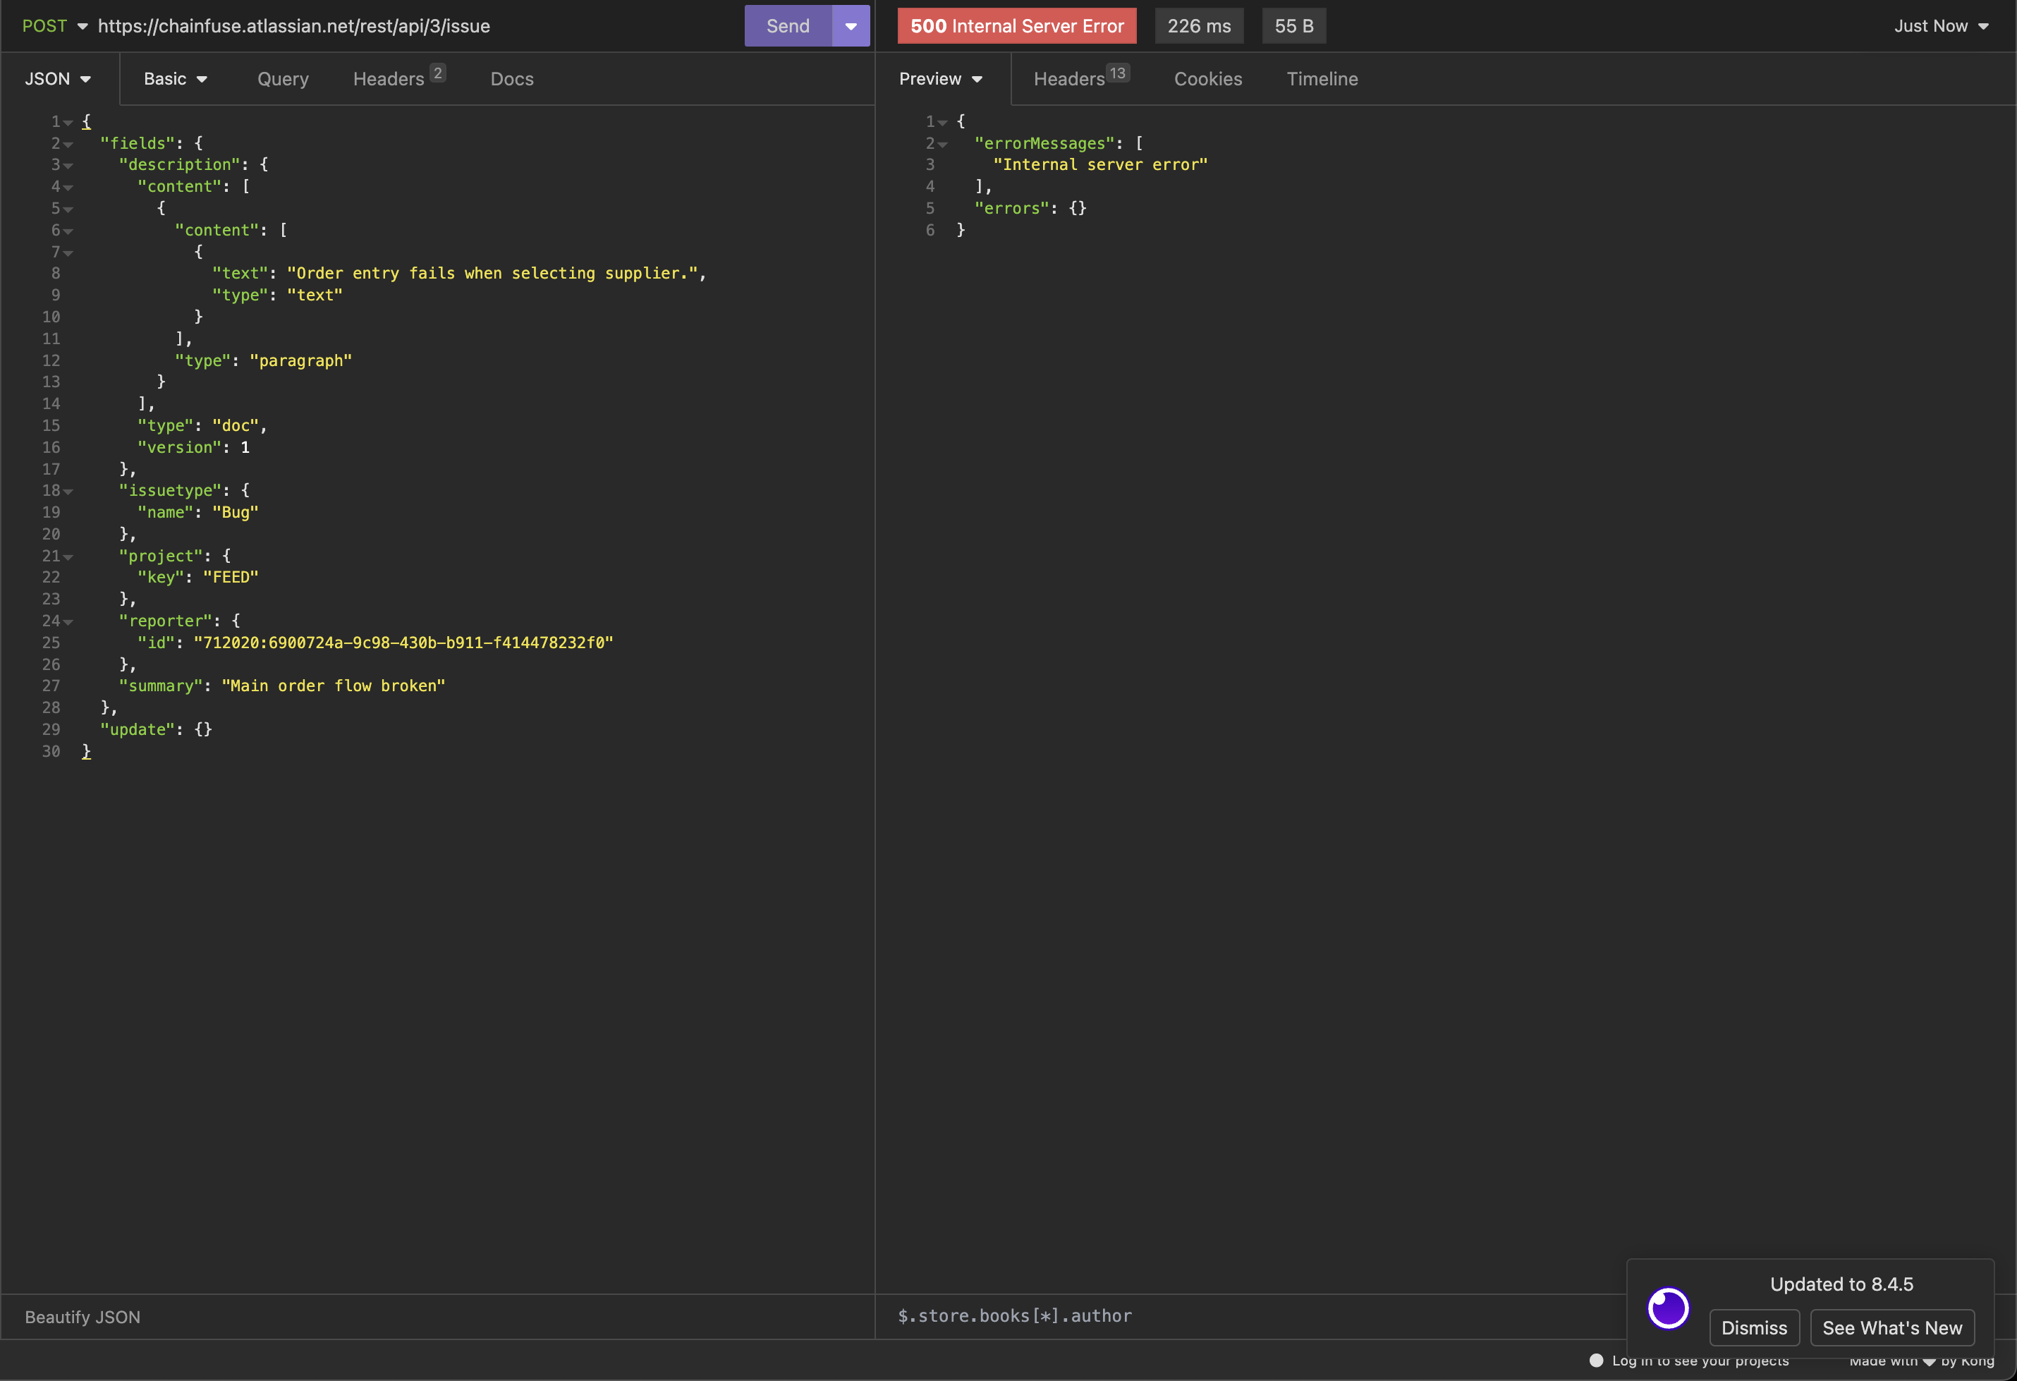2017x1381 pixels.
Task: Open the Preview mode dropdown
Action: (x=941, y=79)
